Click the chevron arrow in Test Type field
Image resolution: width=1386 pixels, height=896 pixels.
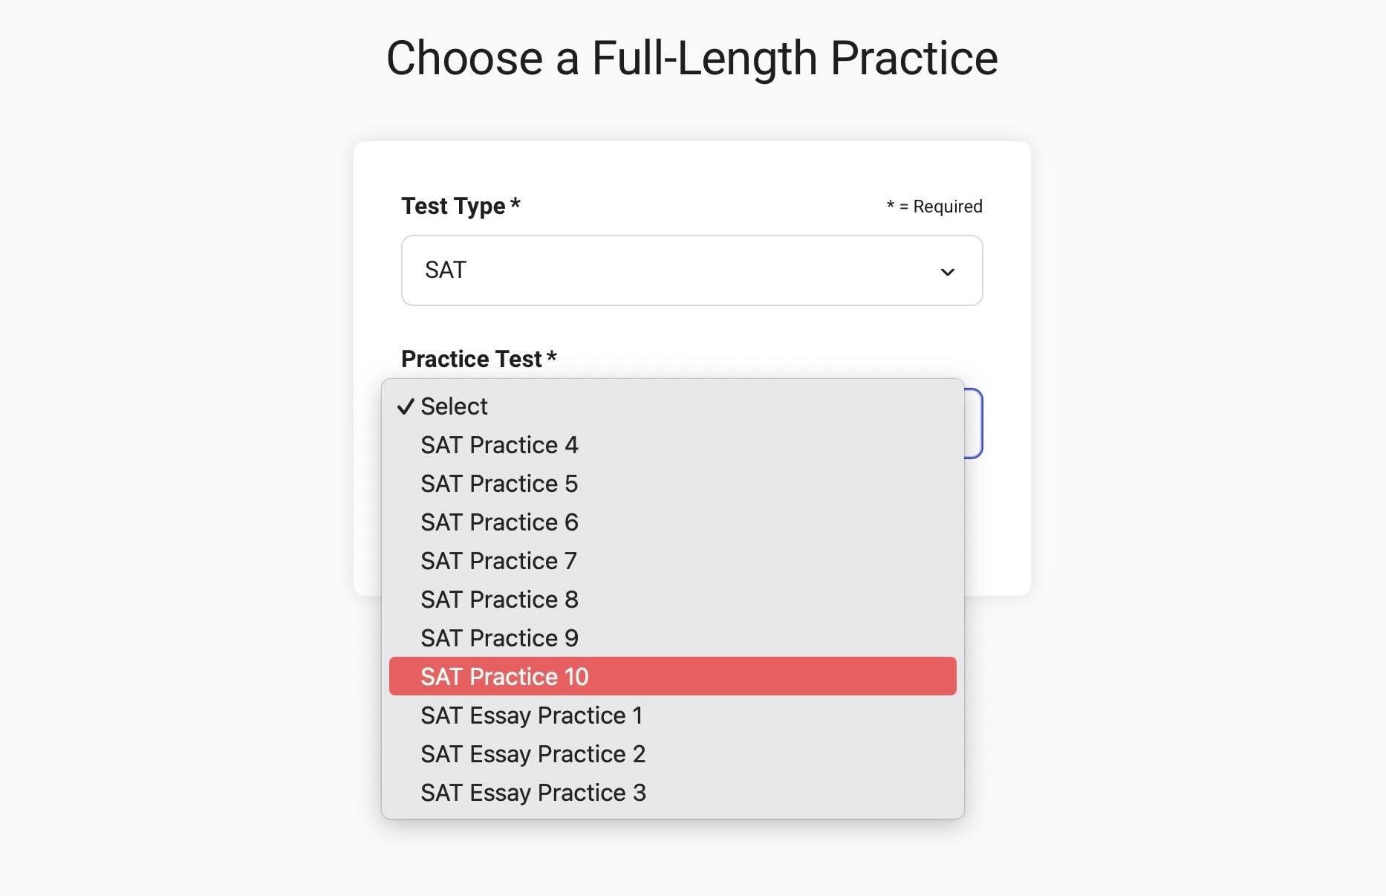(x=947, y=272)
